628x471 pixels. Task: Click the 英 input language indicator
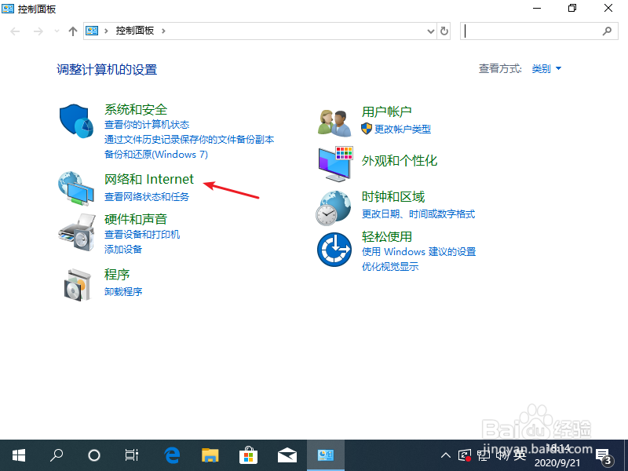pyautogui.click(x=520, y=455)
